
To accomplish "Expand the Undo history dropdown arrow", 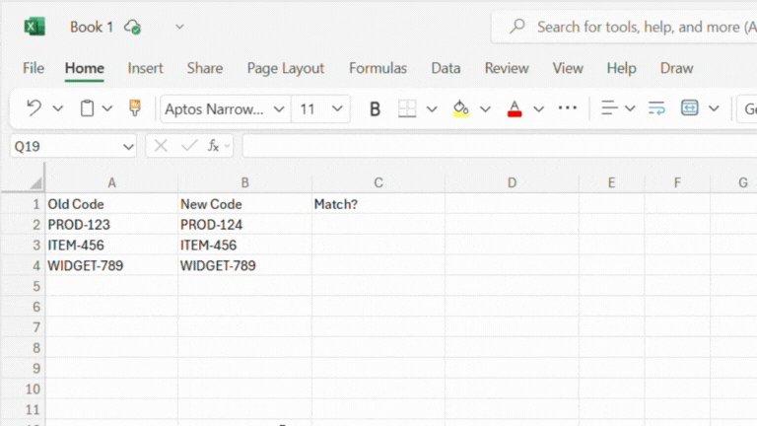I will [x=58, y=108].
